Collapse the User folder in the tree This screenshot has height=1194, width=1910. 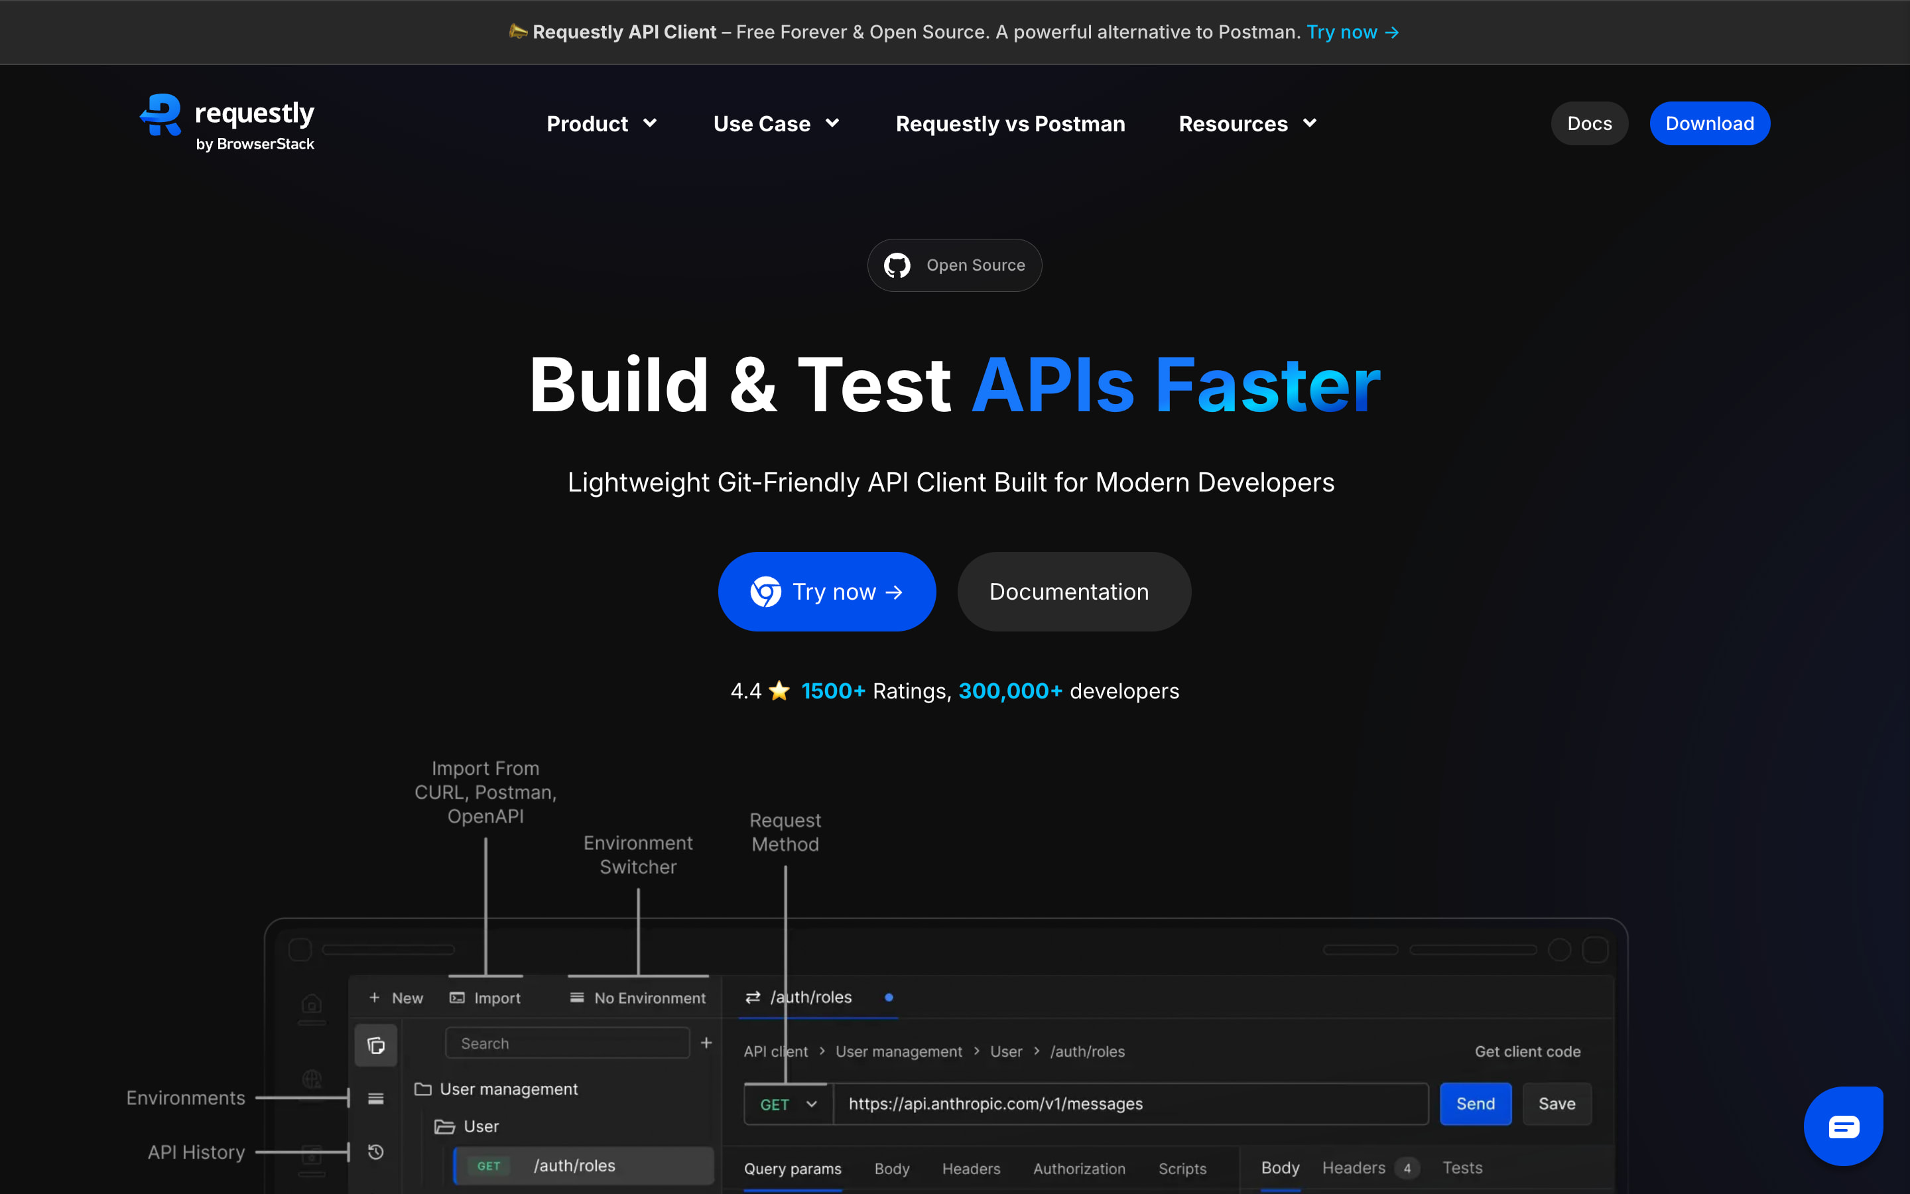[466, 1126]
